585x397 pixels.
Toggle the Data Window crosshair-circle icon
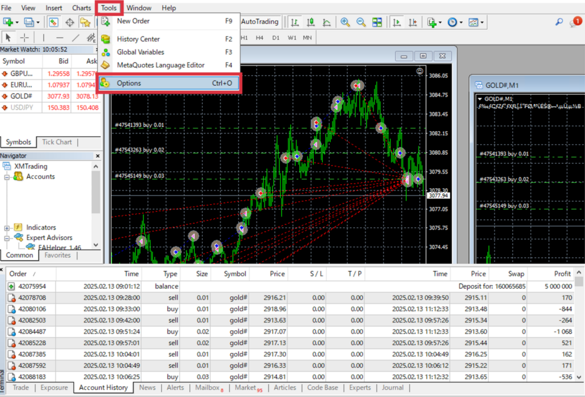tap(70, 22)
